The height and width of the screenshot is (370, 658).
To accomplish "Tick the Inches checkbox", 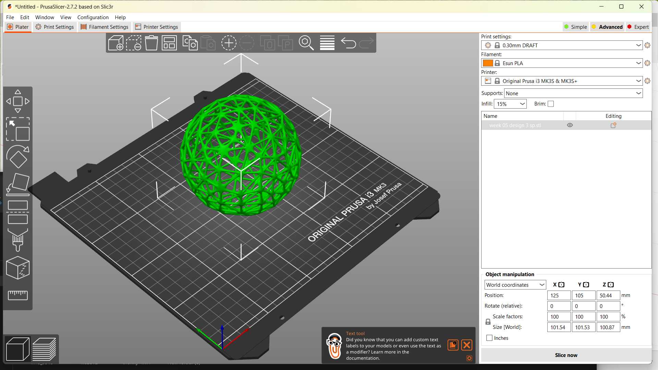I will [489, 338].
